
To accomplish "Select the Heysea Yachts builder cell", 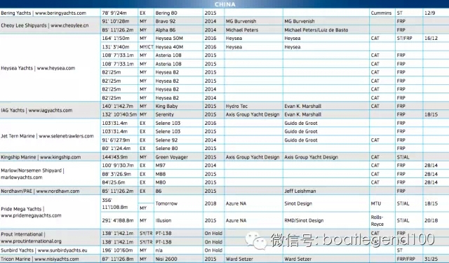I will [50, 68].
